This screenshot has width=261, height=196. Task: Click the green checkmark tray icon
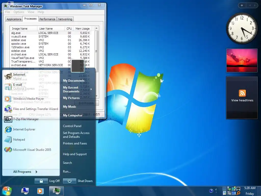pos(229,189)
